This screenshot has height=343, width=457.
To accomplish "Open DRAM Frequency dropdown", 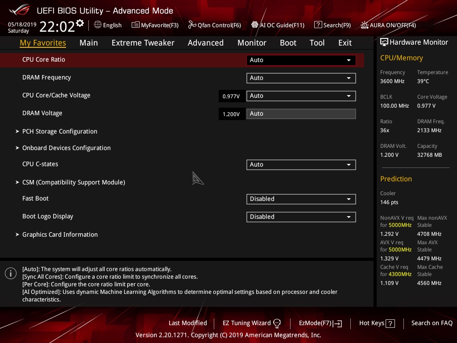I will 301,78.
